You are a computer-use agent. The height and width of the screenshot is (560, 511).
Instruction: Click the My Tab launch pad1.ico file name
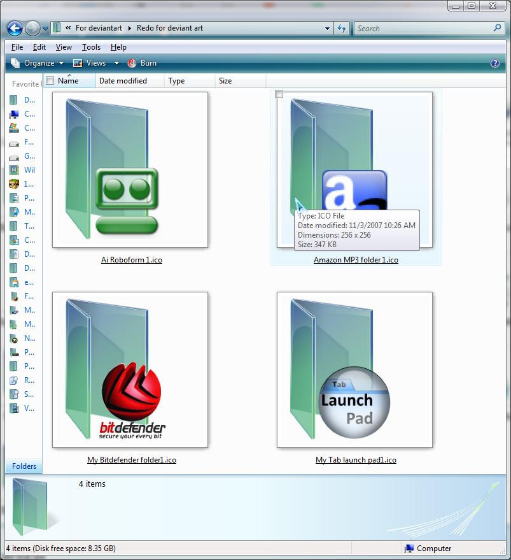(356, 459)
